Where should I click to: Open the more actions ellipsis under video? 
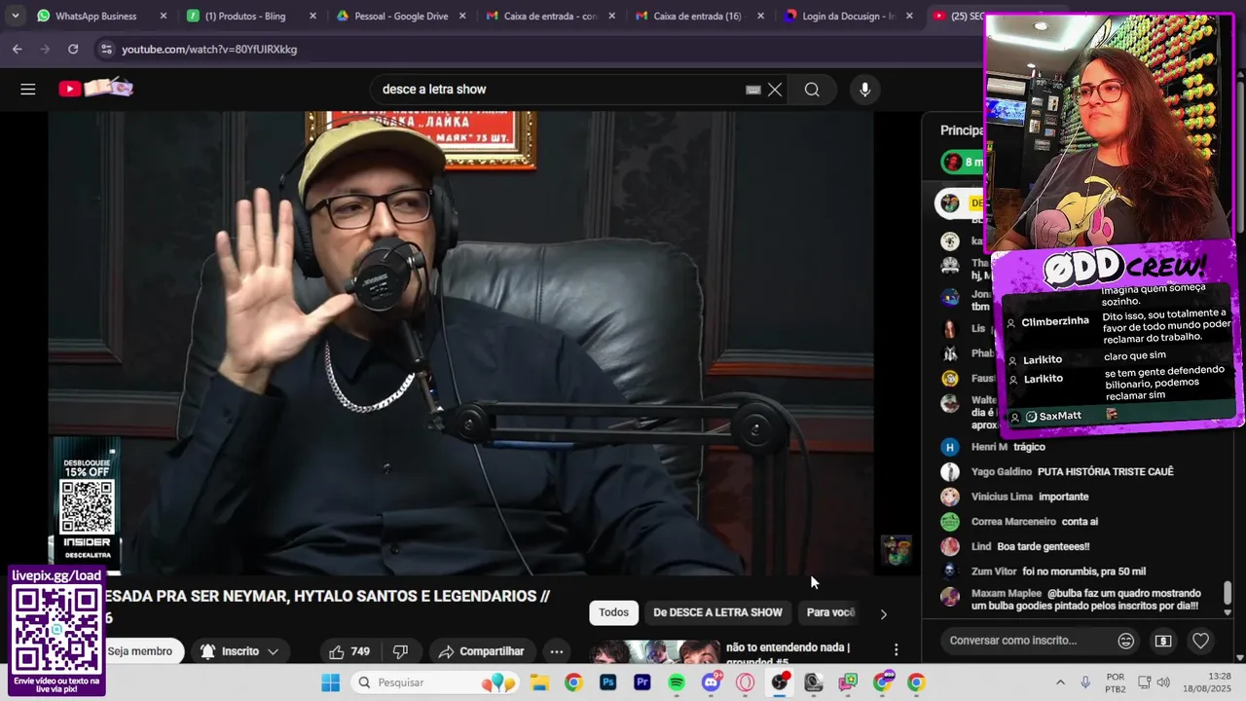pyautogui.click(x=556, y=651)
